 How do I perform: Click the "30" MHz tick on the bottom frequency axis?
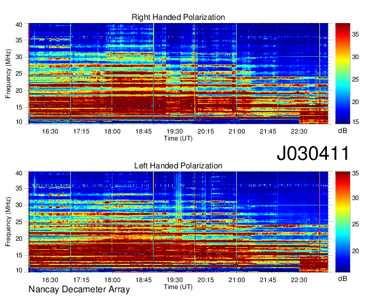click(x=19, y=205)
